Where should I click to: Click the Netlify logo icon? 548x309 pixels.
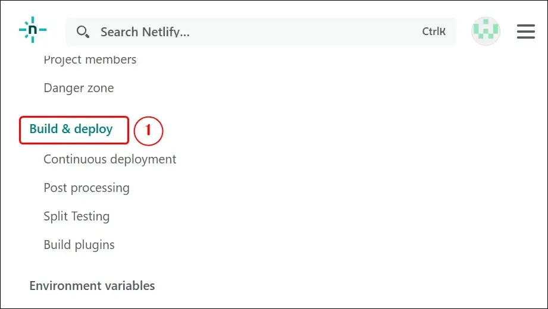pyautogui.click(x=33, y=30)
